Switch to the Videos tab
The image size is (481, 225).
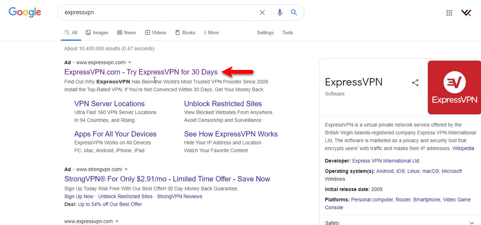pyautogui.click(x=156, y=33)
